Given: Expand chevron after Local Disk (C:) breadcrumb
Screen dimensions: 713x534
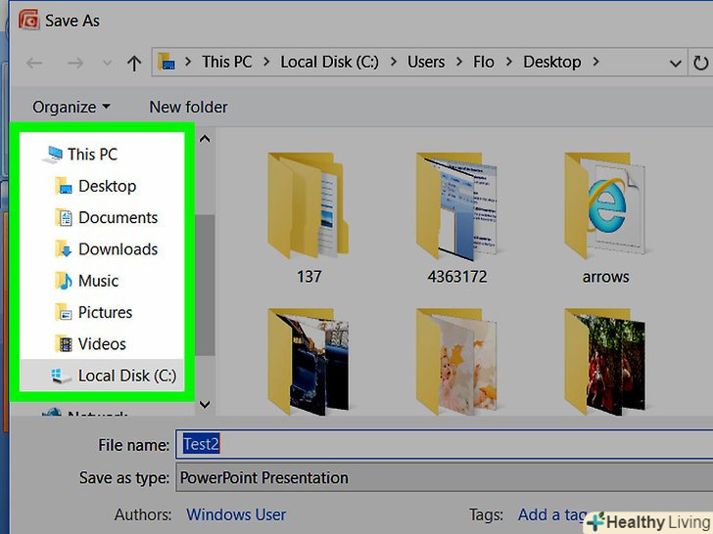Looking at the screenshot, I should click(393, 62).
